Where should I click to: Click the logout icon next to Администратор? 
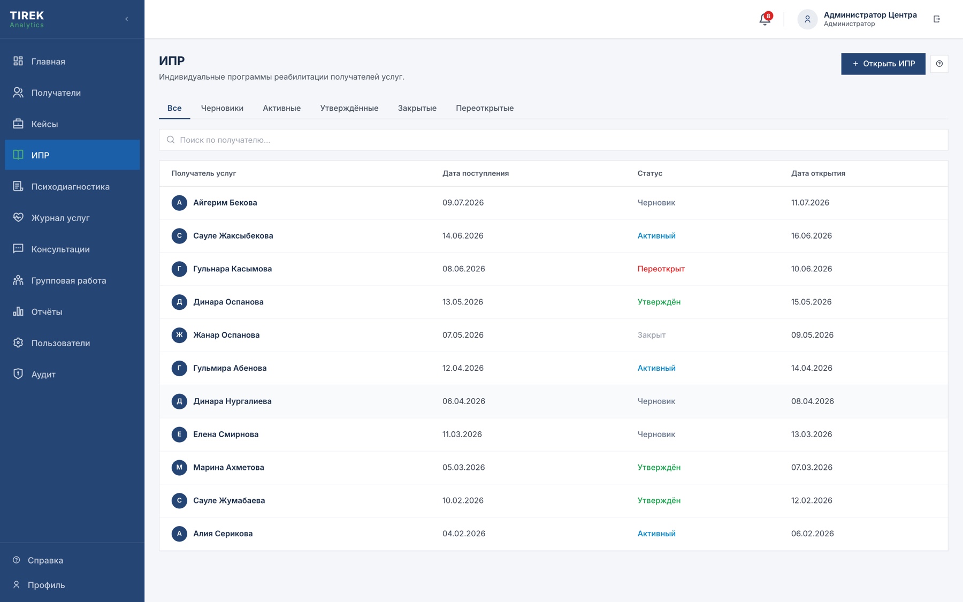point(937,19)
